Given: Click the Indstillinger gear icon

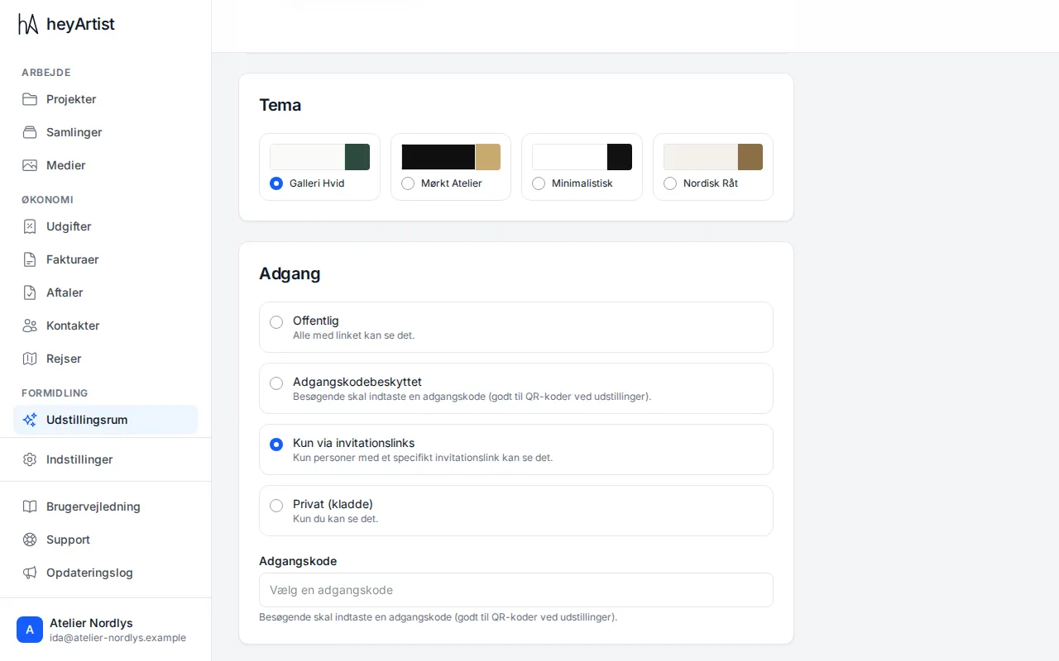Looking at the screenshot, I should tap(30, 459).
